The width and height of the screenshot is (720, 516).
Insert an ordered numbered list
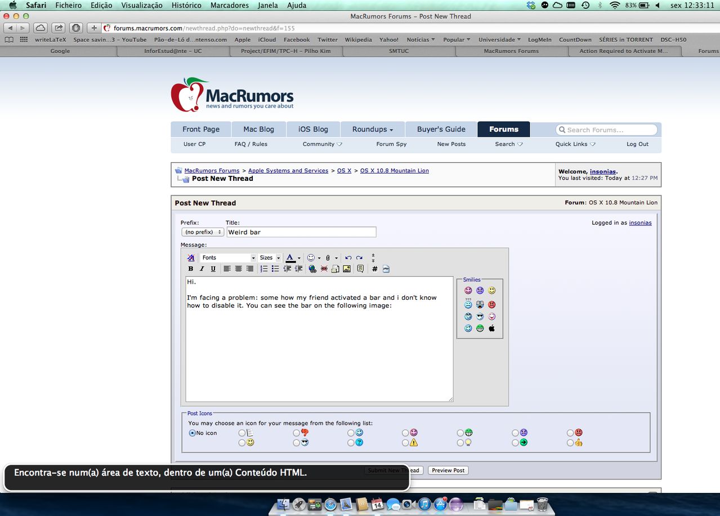264,269
